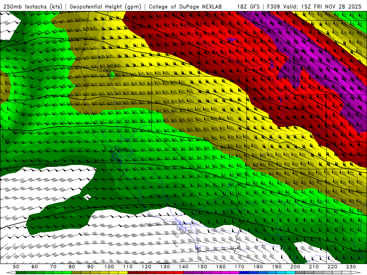Click the 70 value on the color scale
Viewport: 367px width, 275px height.
(53, 267)
